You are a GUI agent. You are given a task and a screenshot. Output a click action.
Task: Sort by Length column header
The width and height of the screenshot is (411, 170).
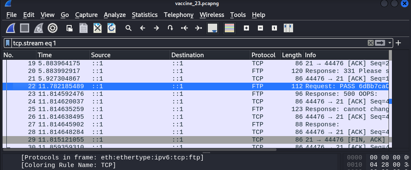[292, 55]
